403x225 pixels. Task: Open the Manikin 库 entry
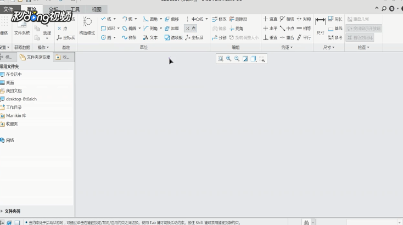13,116
